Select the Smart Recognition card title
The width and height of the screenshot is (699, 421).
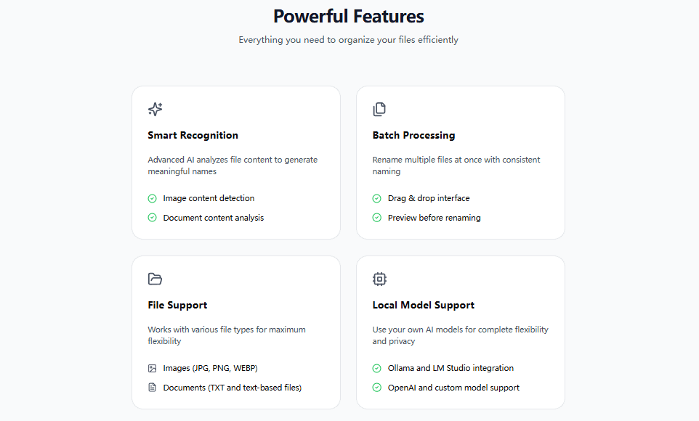coord(193,135)
